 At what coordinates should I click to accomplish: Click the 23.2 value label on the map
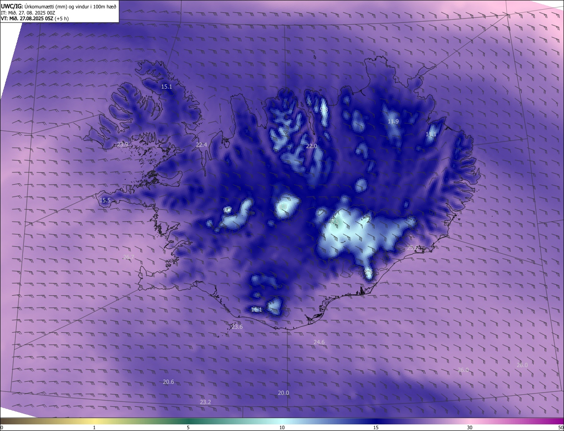(205, 402)
